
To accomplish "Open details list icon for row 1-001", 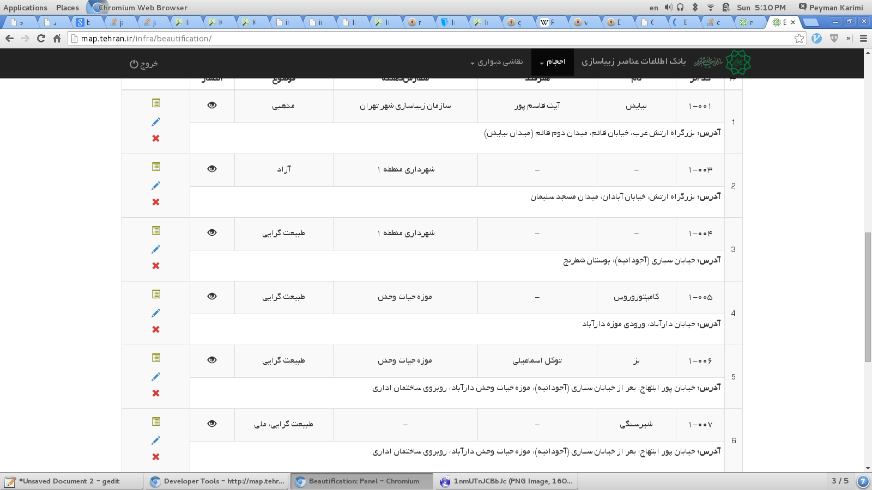I will 156,103.
